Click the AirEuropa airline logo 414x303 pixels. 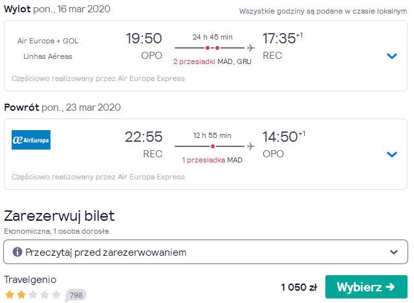click(31, 140)
